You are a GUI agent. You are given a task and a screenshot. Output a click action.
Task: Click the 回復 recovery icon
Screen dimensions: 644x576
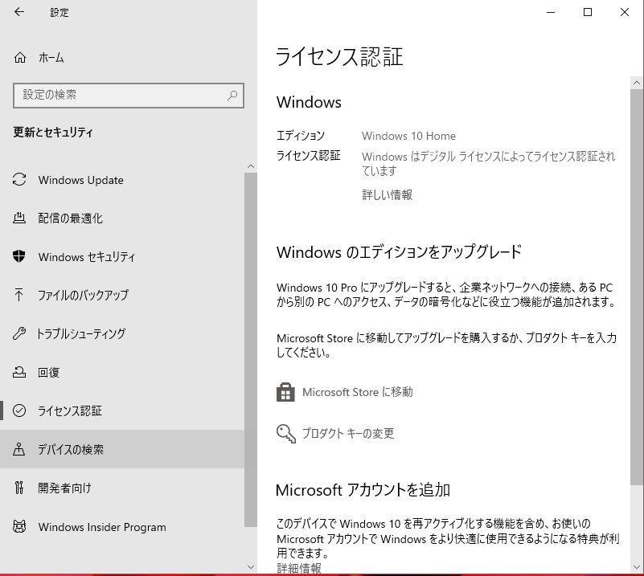point(19,372)
